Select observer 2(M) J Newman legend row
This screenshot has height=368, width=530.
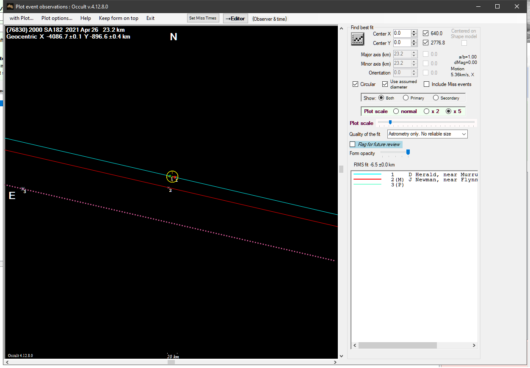coord(415,180)
